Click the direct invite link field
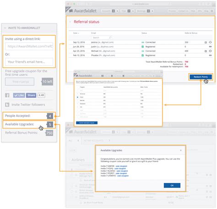The image size is (217, 209). click(29, 46)
